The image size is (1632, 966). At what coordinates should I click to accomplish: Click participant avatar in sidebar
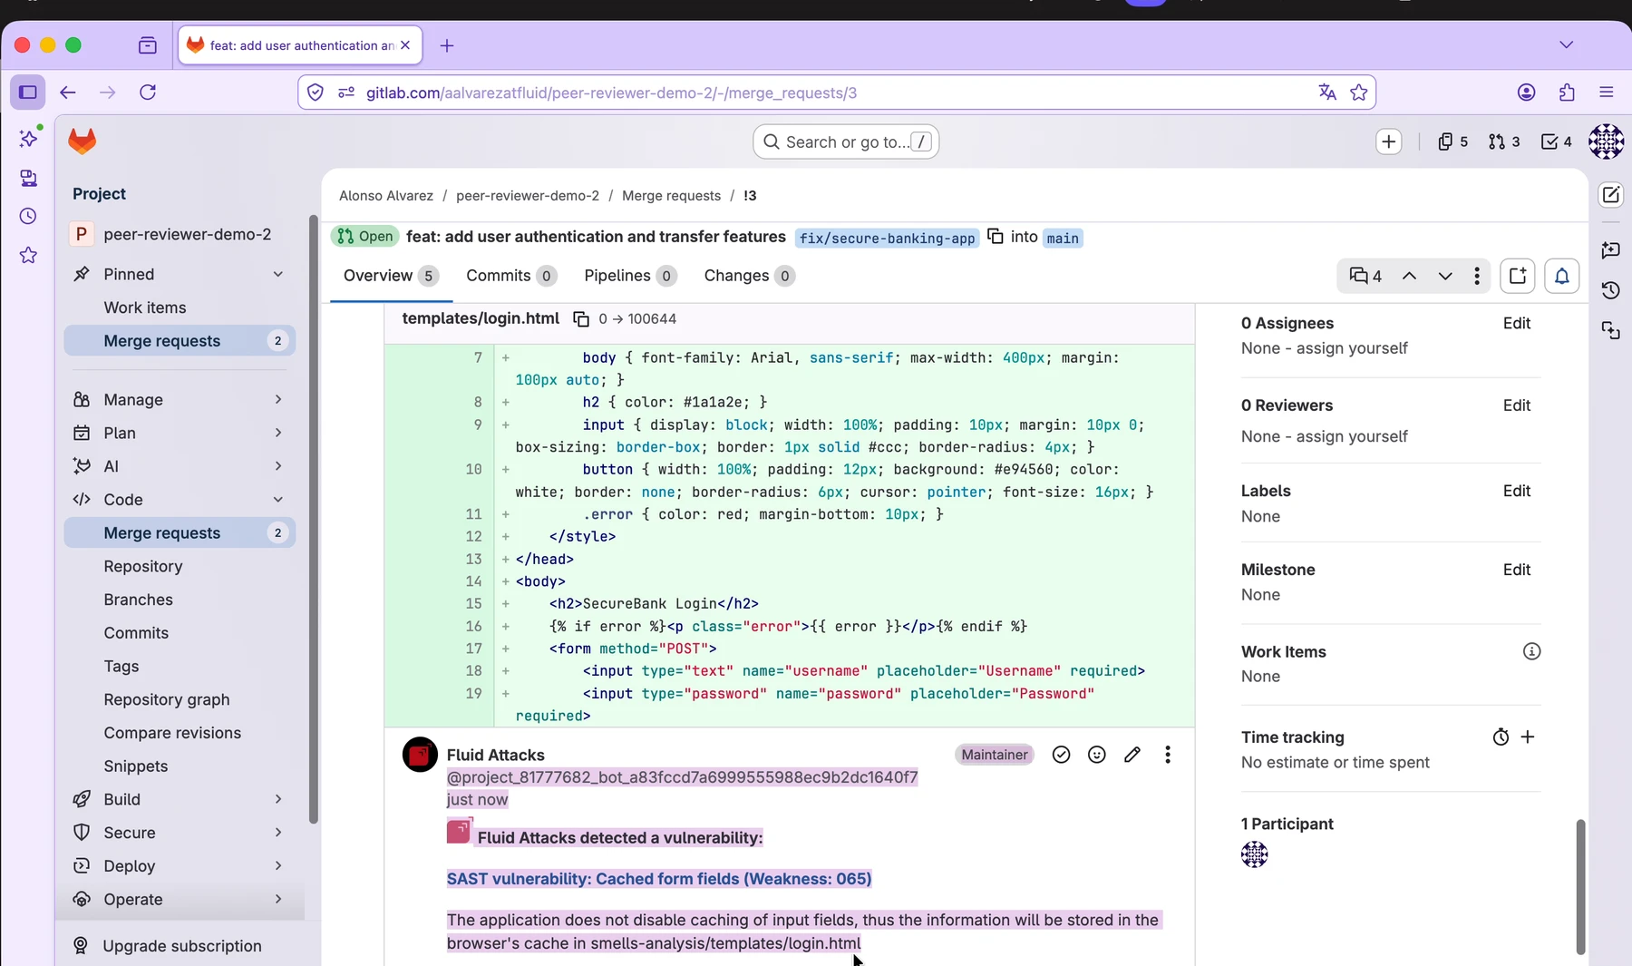coord(1255,854)
